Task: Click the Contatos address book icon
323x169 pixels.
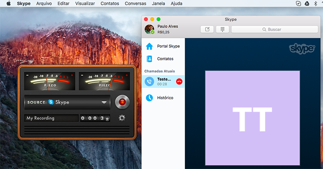Action: (x=149, y=59)
